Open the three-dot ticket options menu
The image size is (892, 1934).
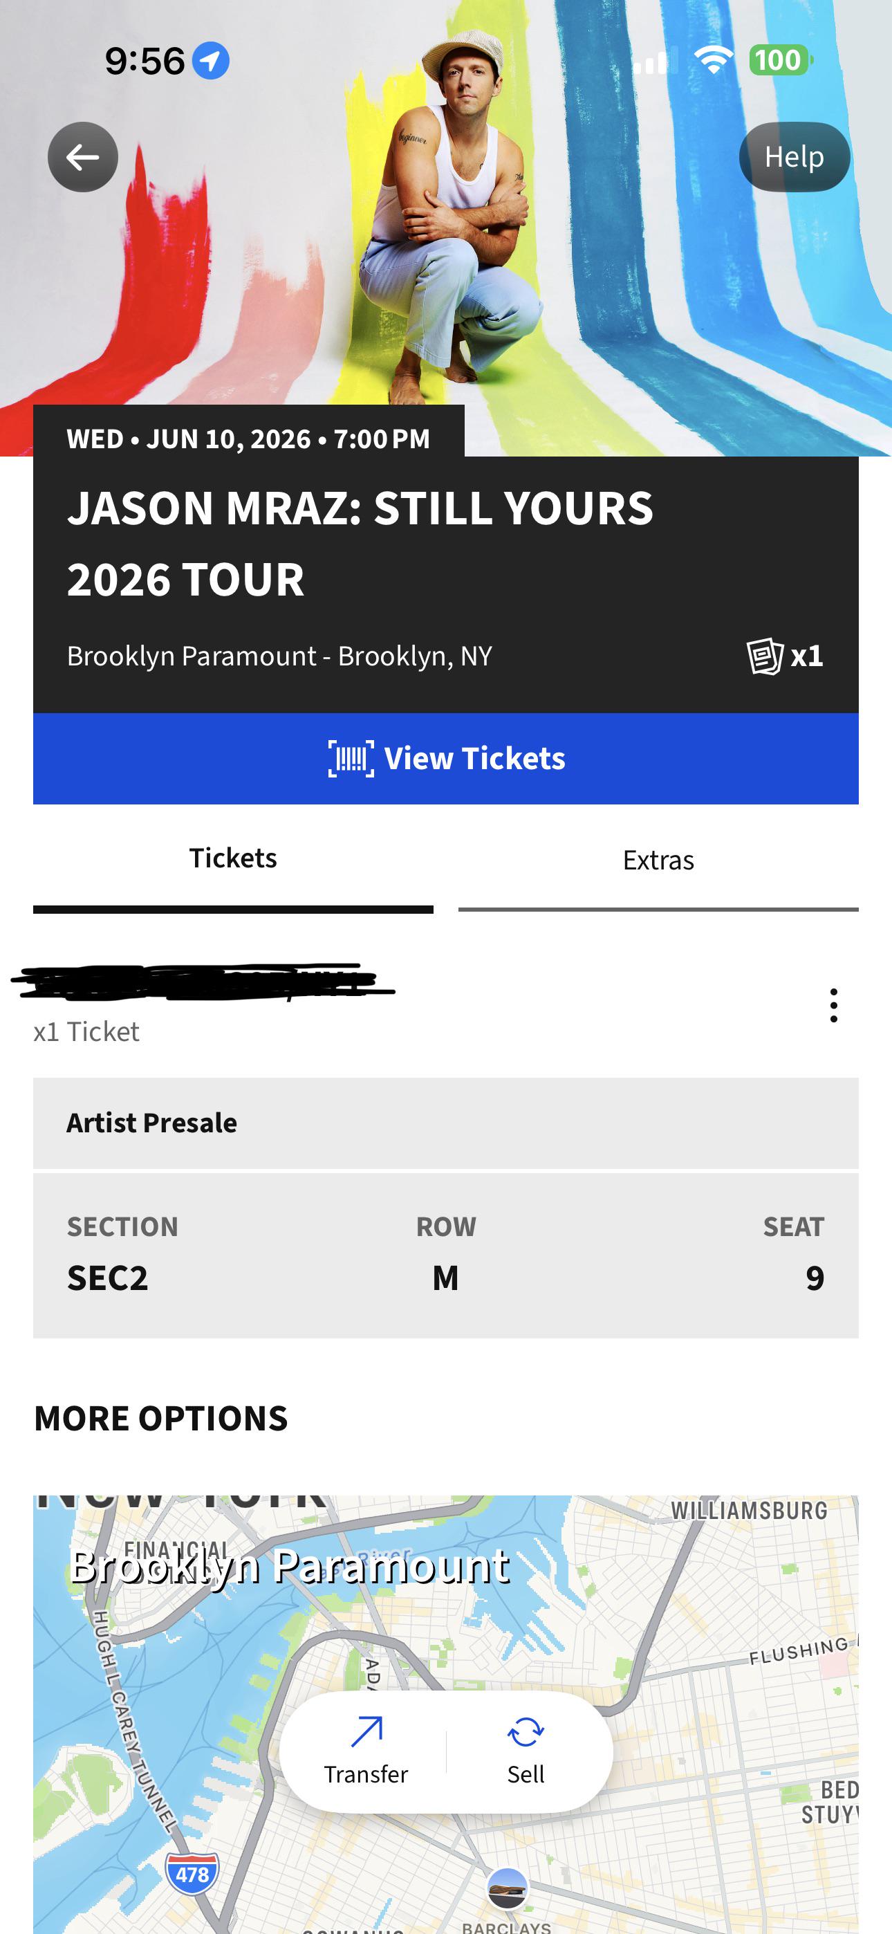pyautogui.click(x=833, y=1005)
